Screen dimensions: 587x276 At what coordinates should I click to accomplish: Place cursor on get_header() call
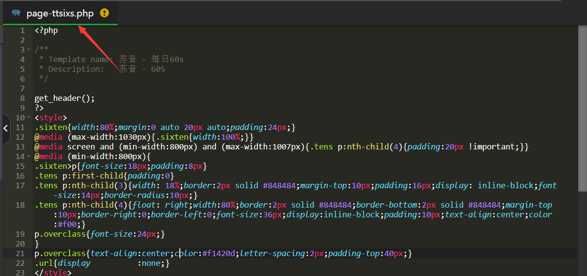point(64,98)
